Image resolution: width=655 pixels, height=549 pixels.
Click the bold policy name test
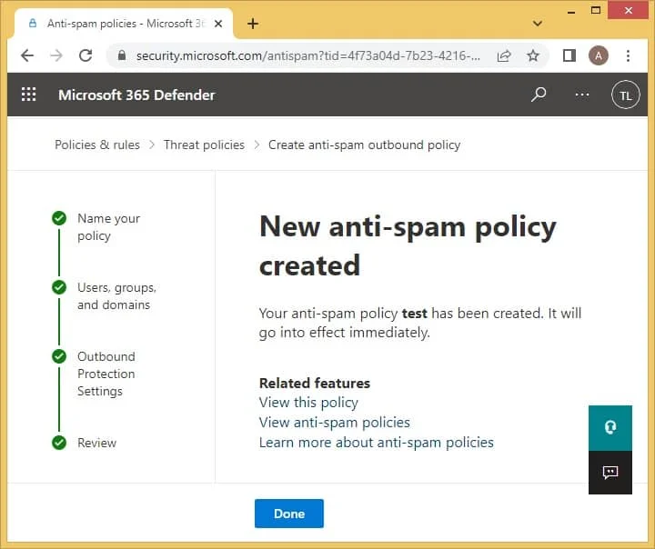coord(415,313)
